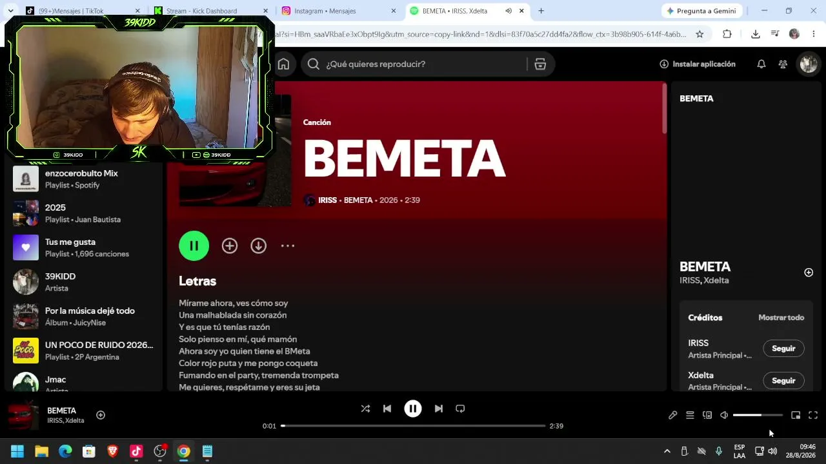Open more options menu for BEMETA
826x464 pixels.
pos(288,246)
